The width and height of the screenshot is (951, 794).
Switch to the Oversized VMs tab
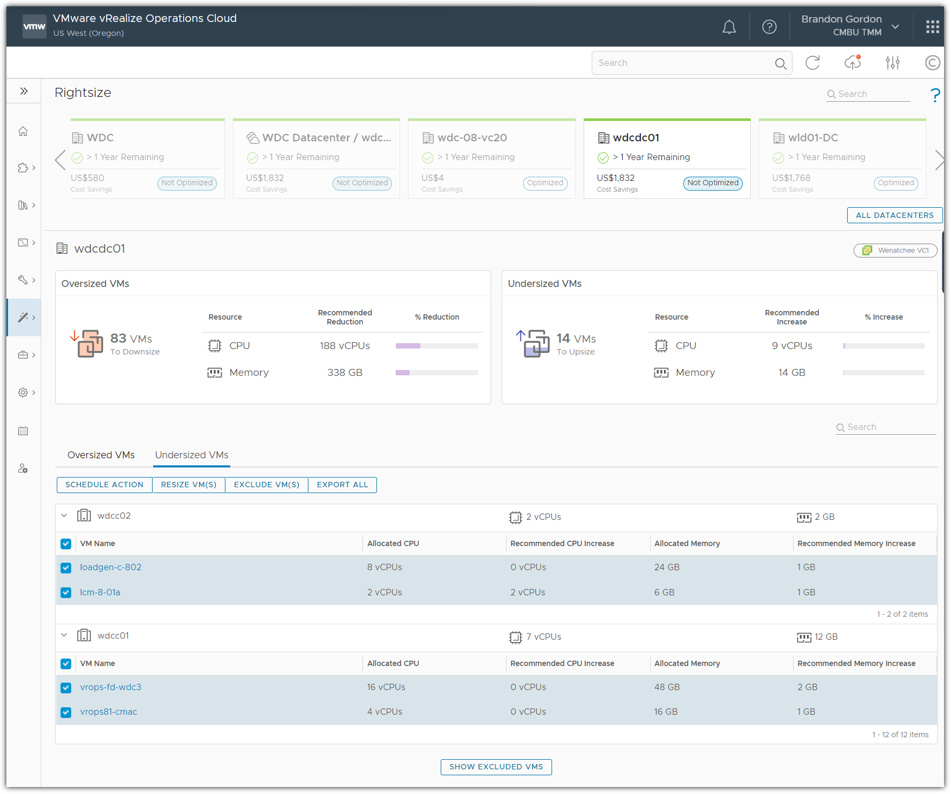pyautogui.click(x=101, y=455)
